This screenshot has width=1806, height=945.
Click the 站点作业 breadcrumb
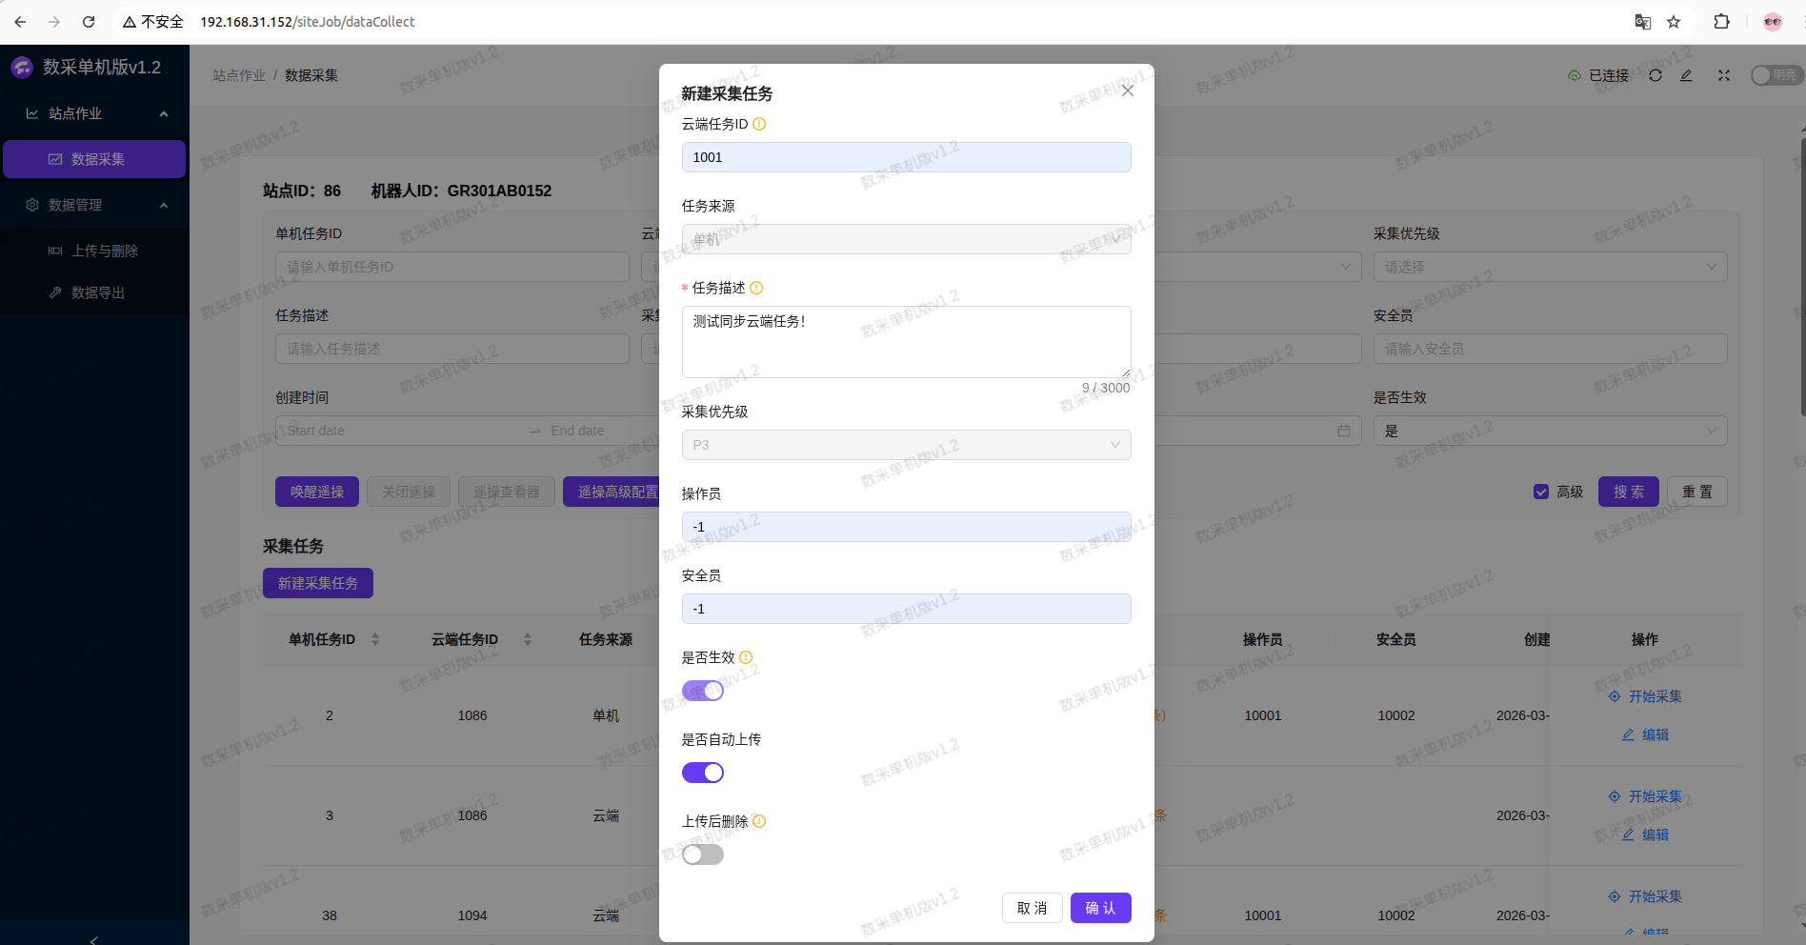[239, 75]
